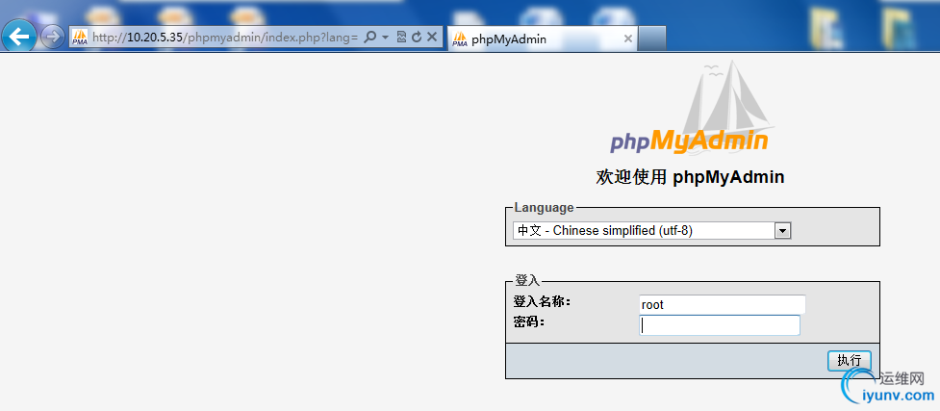Click the 密码 label text
This screenshot has width=940, height=411.
click(x=529, y=322)
